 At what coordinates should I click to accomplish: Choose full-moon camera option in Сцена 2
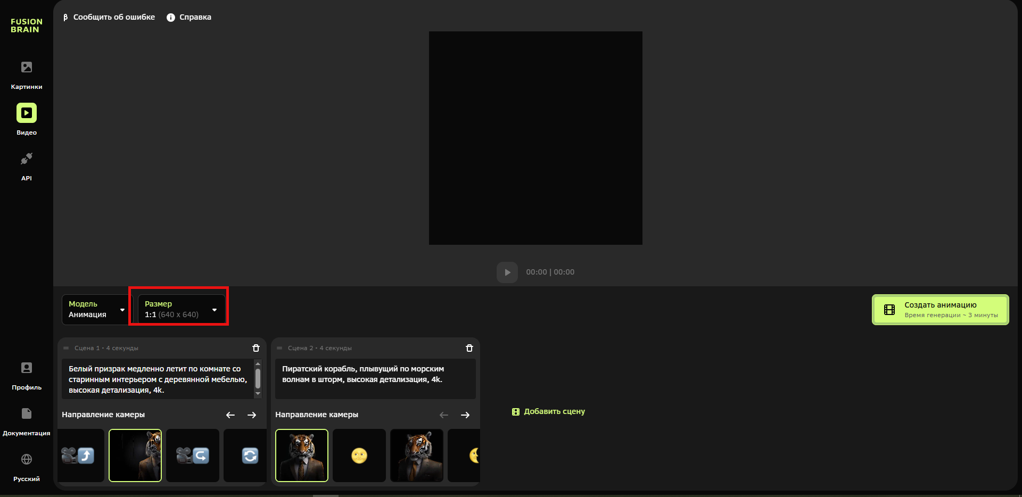tap(359, 455)
